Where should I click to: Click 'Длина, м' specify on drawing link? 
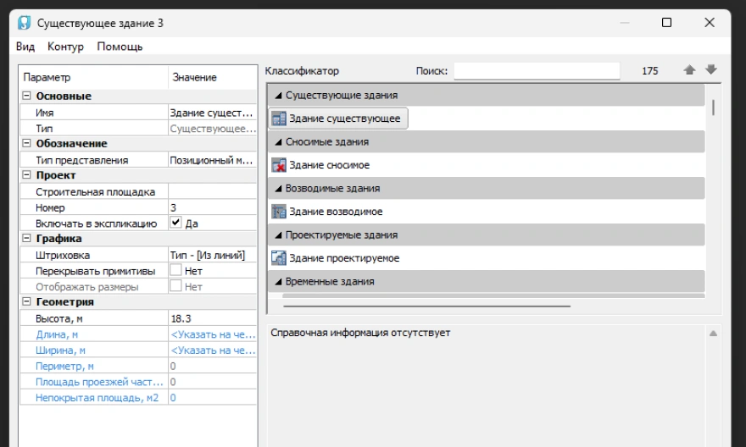tap(212, 334)
